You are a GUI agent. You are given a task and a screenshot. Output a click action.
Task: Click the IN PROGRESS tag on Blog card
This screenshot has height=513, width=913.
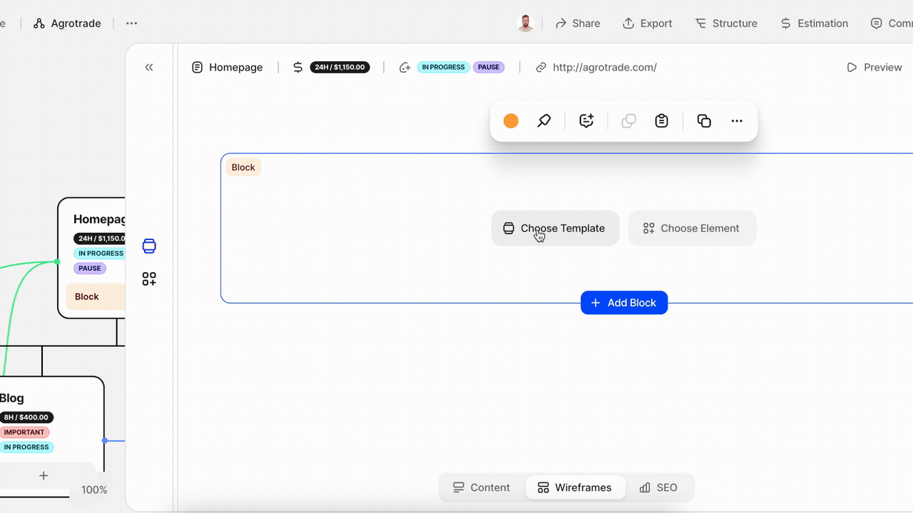pyautogui.click(x=26, y=447)
